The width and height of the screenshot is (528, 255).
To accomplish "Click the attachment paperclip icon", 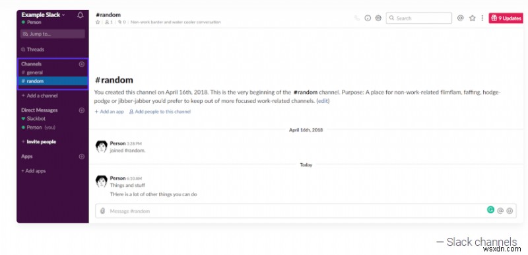I will point(103,211).
